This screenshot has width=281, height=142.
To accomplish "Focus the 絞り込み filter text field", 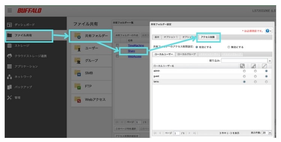I will pos(244,61).
